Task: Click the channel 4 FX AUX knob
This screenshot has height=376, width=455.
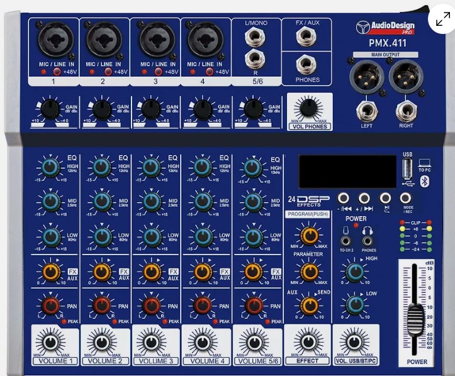Action: pyautogui.click(x=203, y=272)
